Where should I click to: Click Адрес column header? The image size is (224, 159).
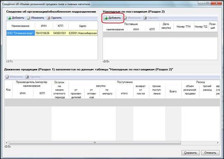(83, 26)
